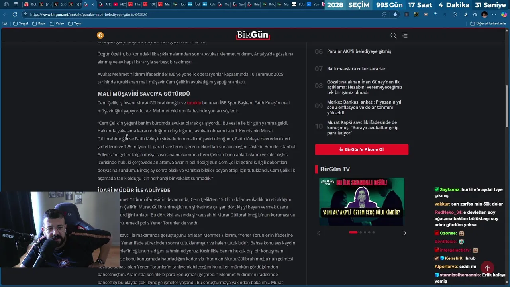Image resolution: width=510 pixels, height=287 pixels.
Task: Click the address bar more-options circle icon
Action: [384, 14]
